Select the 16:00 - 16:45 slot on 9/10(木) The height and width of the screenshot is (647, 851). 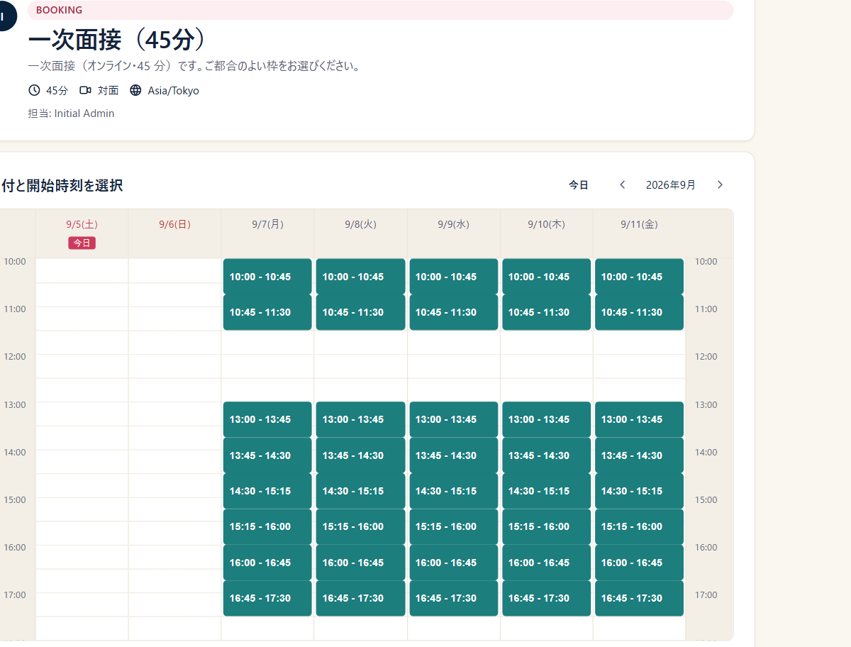click(x=547, y=563)
